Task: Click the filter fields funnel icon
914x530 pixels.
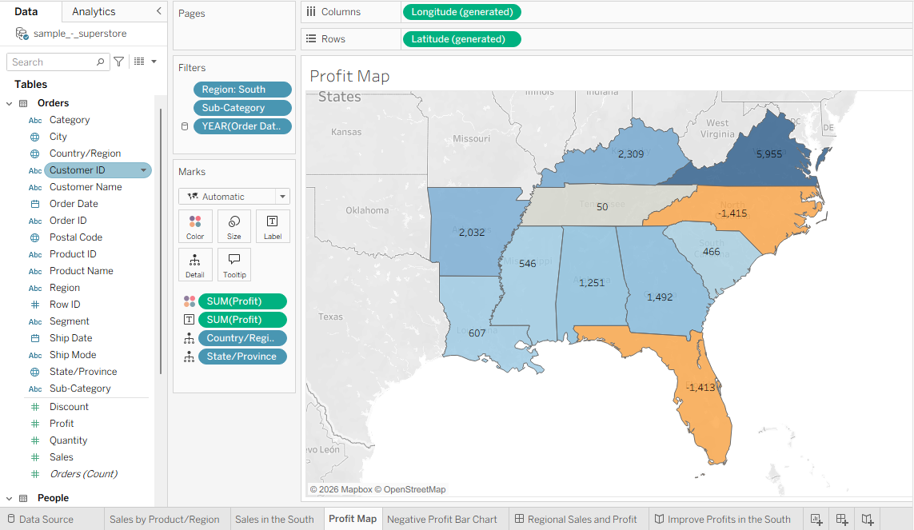Action: (119, 62)
